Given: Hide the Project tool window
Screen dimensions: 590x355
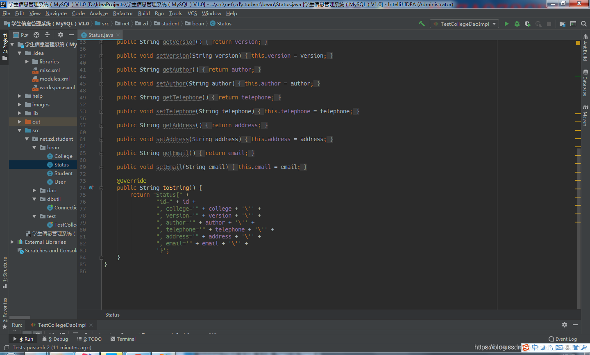Looking at the screenshot, I should click(71, 35).
